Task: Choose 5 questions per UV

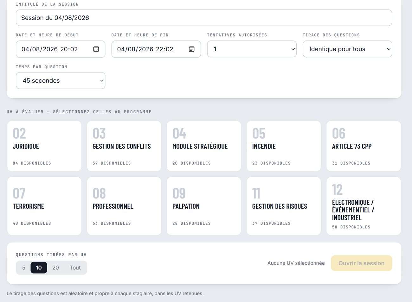Action: pos(24,268)
